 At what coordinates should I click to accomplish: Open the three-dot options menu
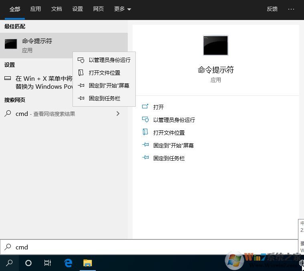[x=291, y=9]
